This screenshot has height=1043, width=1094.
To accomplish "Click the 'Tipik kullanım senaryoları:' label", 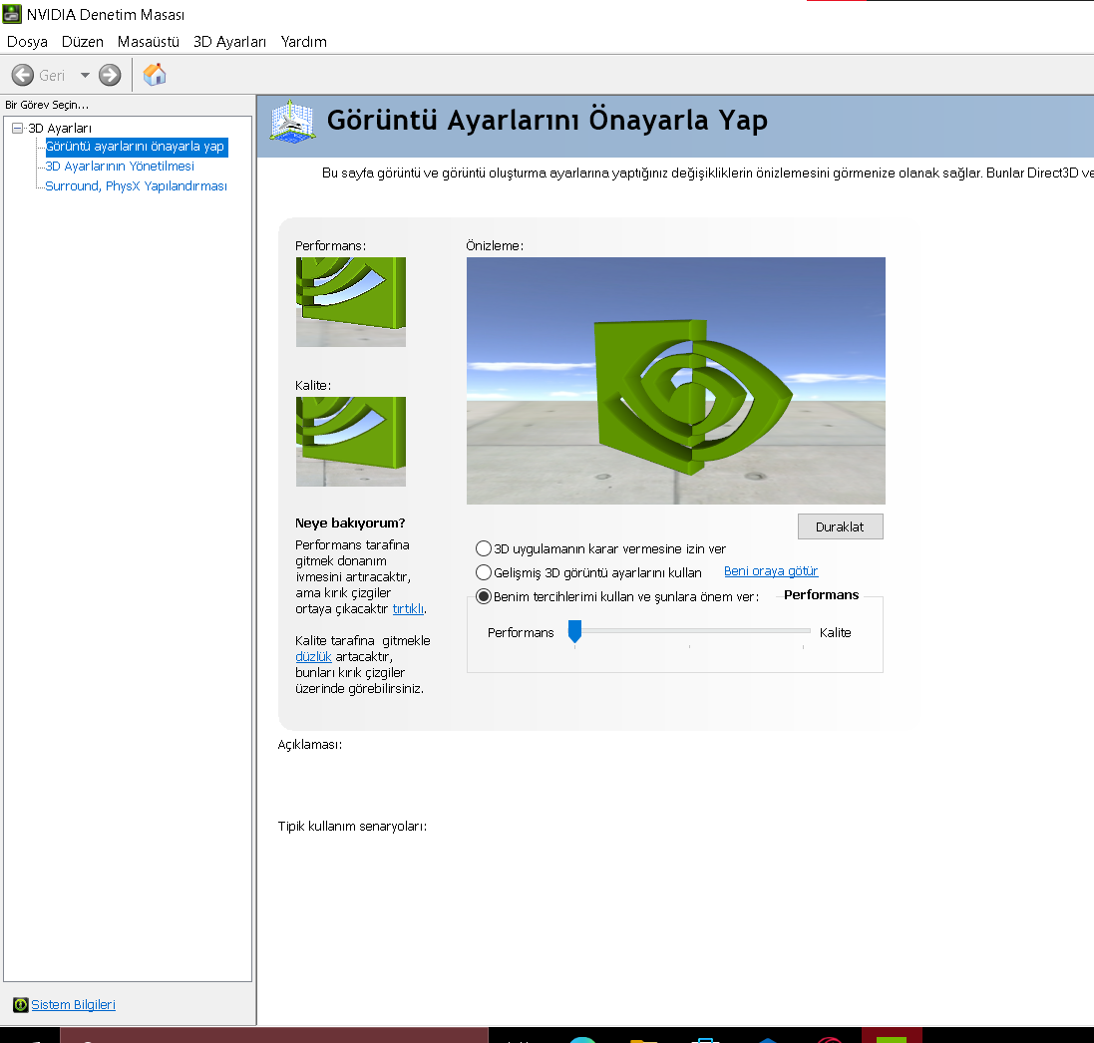I will [x=352, y=826].
